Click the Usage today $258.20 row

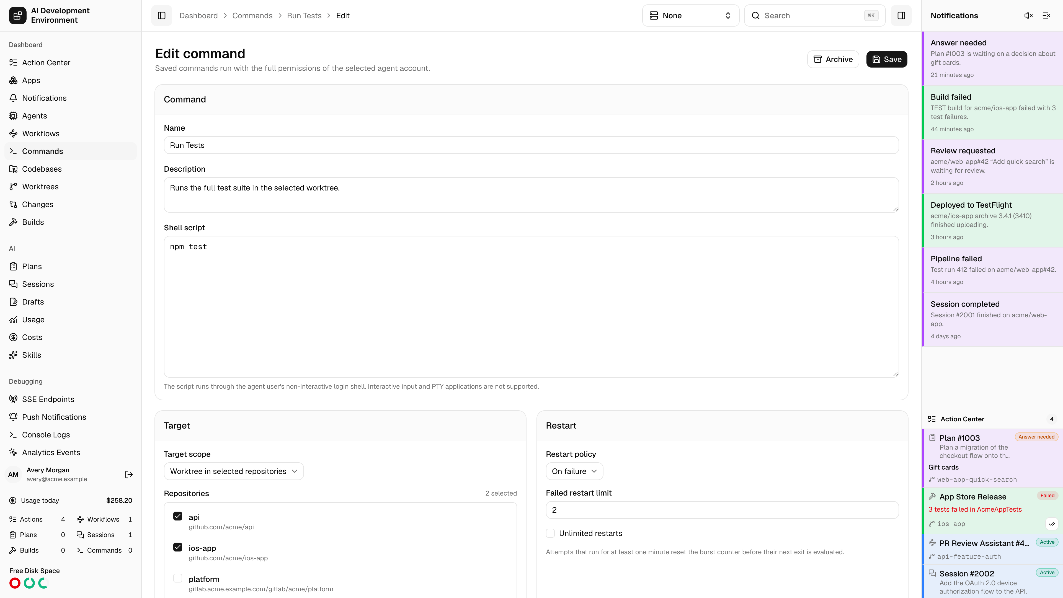tap(71, 501)
